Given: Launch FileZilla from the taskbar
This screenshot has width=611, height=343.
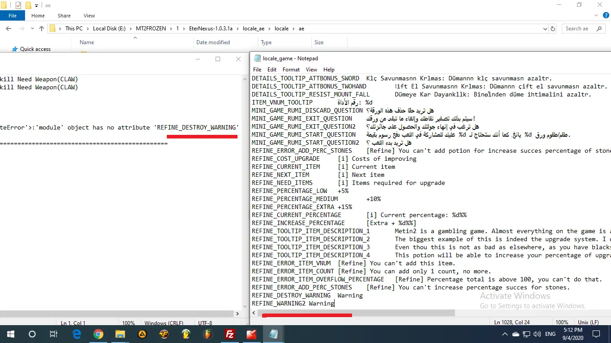Looking at the screenshot, I should (229, 334).
